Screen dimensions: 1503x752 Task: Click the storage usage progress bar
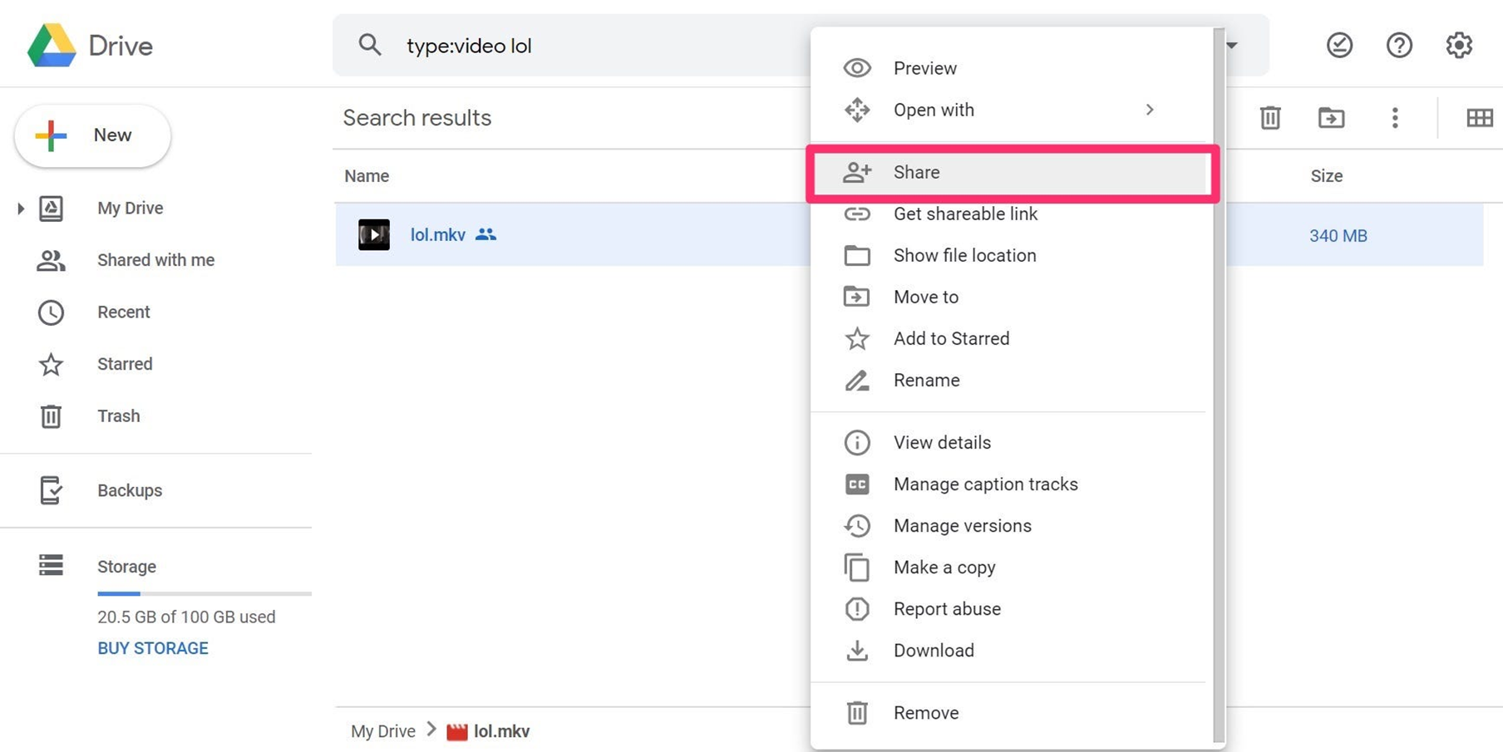pyautogui.click(x=204, y=593)
